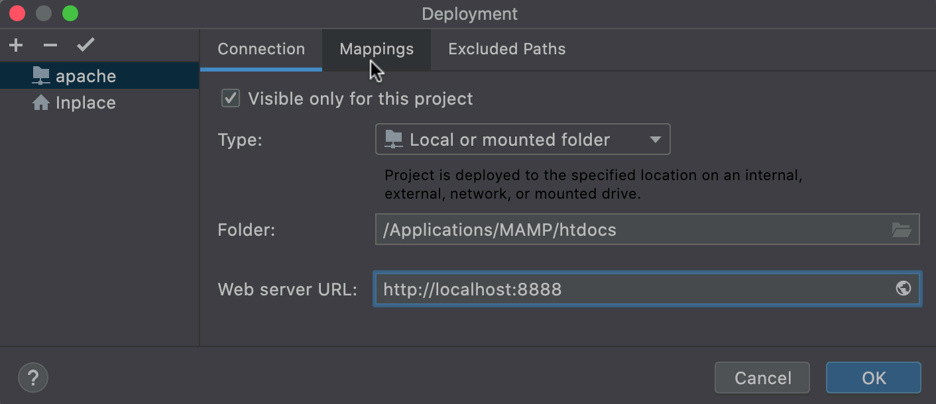This screenshot has height=404, width=936.
Task: Click the 'Type:' label
Action: click(240, 140)
